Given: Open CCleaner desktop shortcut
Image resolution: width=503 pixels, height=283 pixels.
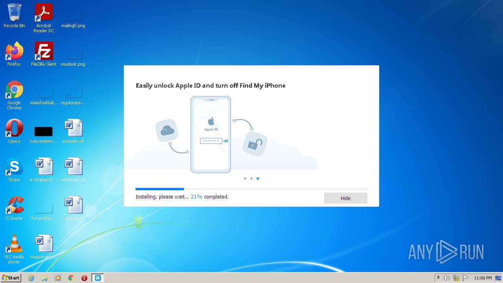Looking at the screenshot, I should click(14, 208).
